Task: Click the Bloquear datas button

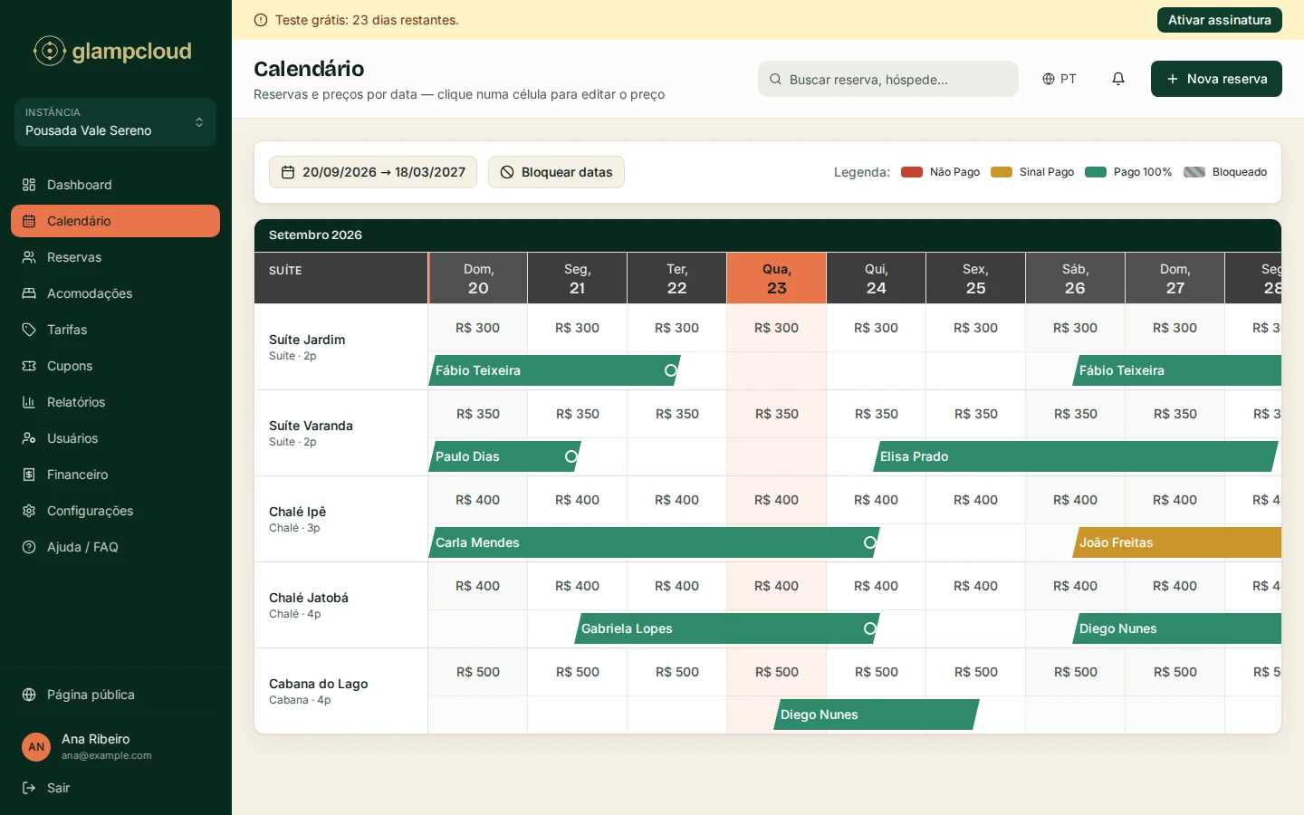Action: click(x=556, y=172)
